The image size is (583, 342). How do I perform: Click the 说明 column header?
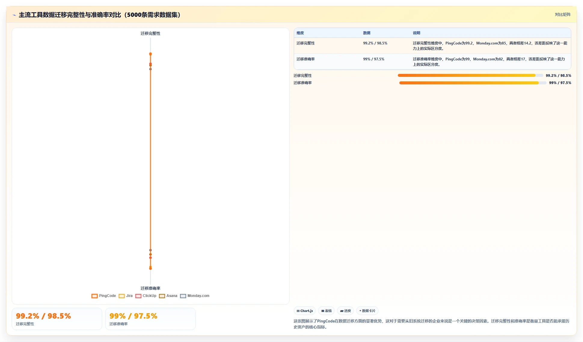(416, 33)
